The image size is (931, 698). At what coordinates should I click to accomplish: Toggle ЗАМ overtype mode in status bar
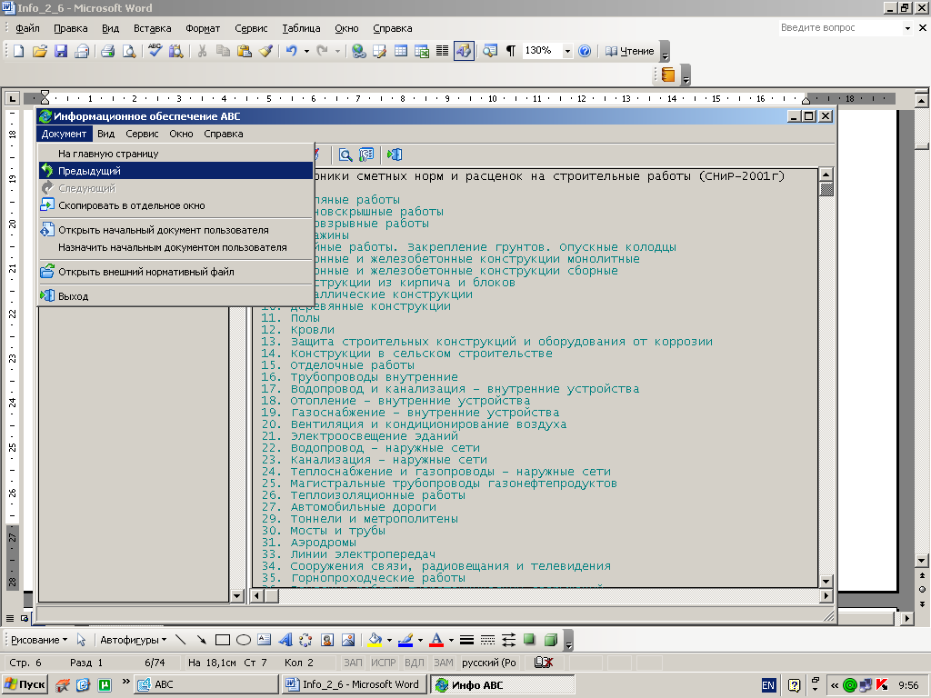pos(444,663)
